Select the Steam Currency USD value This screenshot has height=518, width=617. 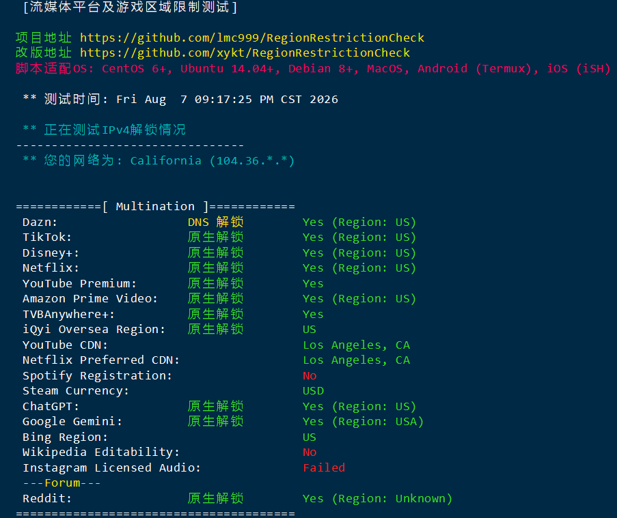click(313, 390)
